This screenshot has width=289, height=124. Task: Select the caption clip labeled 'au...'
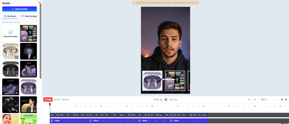[x=122, y=115]
